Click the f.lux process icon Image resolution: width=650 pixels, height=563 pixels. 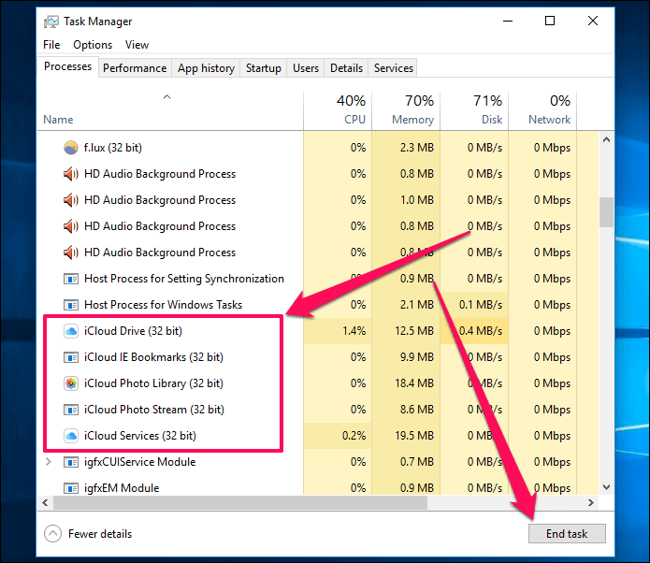coord(71,148)
